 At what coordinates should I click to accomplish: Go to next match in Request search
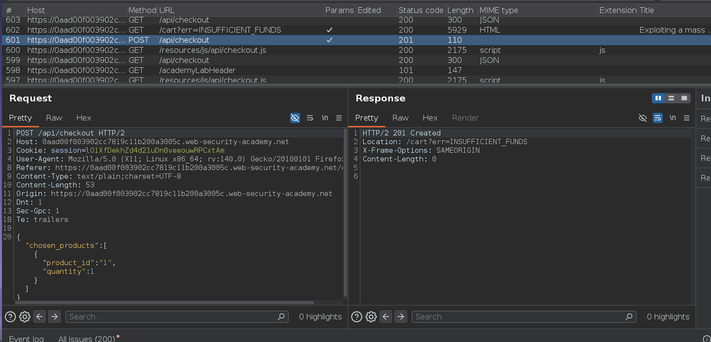click(54, 317)
